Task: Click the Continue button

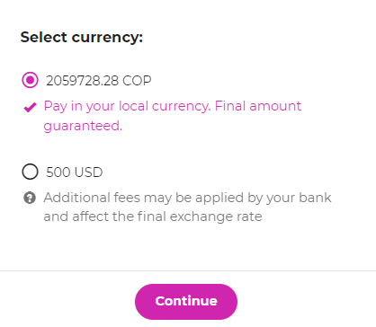Action: pos(186,301)
